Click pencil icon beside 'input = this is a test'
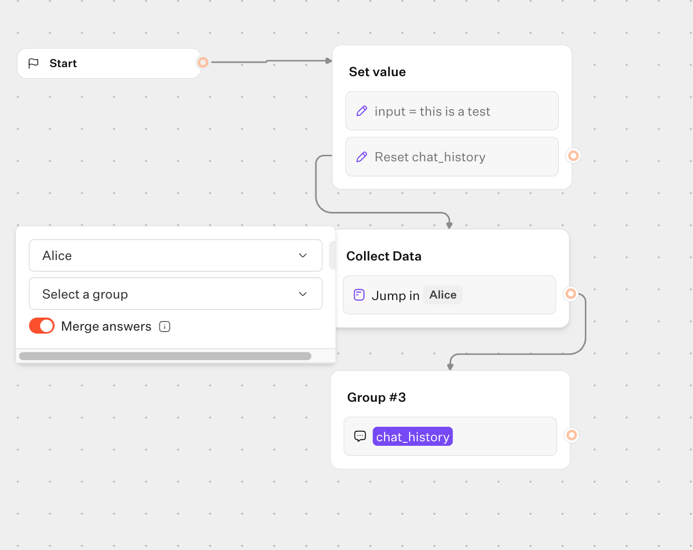This screenshot has height=550, width=693. pos(362,111)
